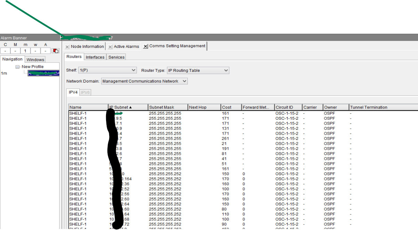Screen dimensions: 418x230
Task: Click the Cost cell with value 90
Action: click(x=224, y=224)
